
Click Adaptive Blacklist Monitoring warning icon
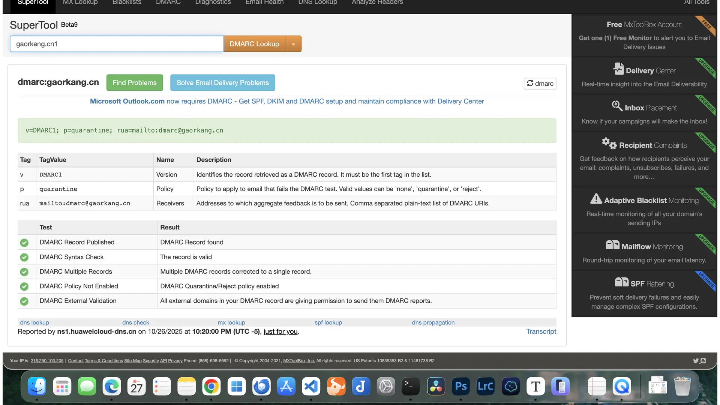(x=596, y=199)
